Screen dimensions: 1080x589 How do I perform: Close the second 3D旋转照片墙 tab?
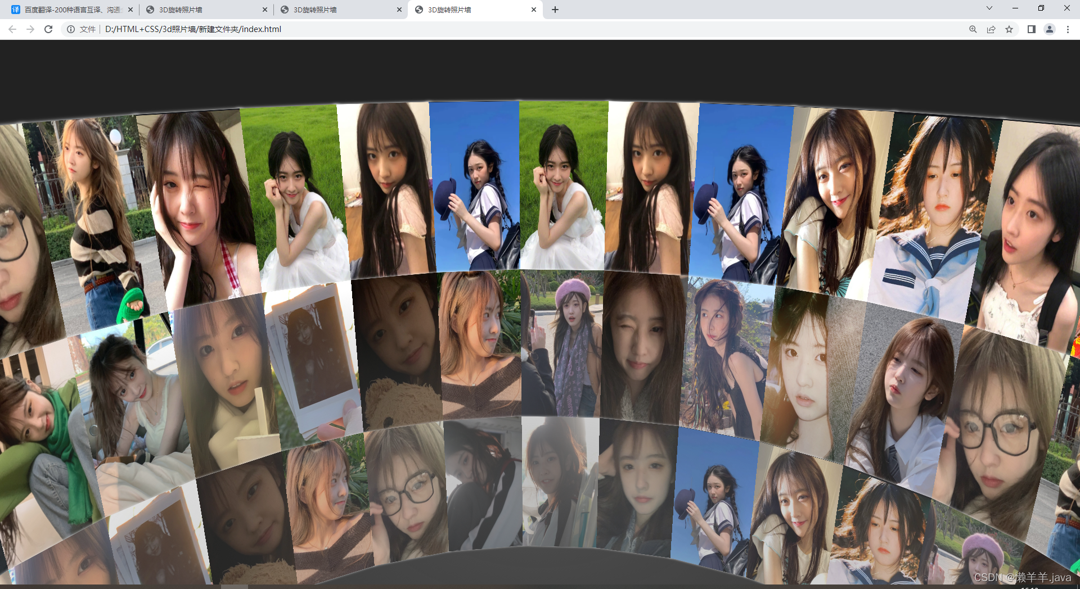(x=399, y=9)
